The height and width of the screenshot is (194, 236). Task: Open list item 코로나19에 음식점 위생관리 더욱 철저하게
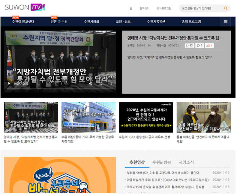point(167,187)
